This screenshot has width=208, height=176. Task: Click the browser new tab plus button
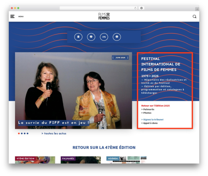(197, 9)
